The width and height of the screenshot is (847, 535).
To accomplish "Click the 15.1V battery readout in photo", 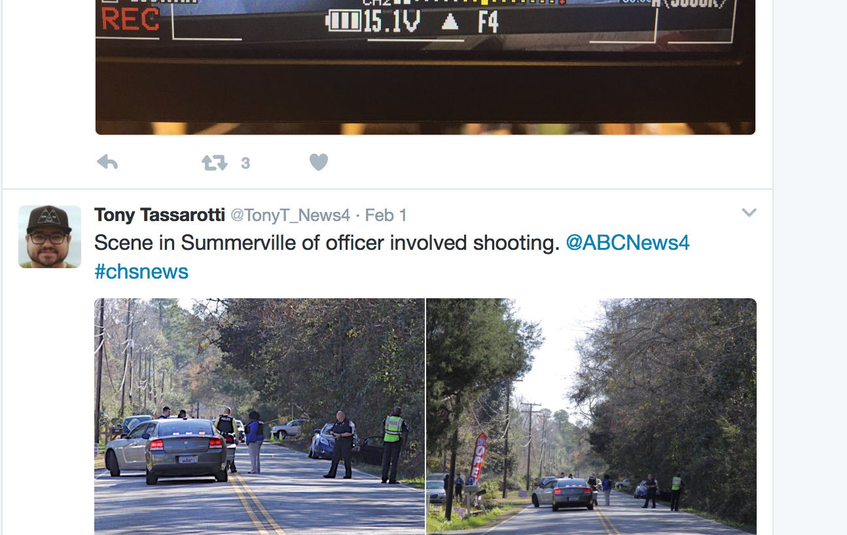I will (x=374, y=22).
